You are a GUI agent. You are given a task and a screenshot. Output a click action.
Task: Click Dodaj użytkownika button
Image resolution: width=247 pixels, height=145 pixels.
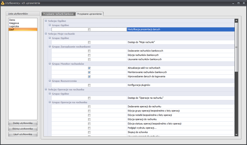[23, 123]
